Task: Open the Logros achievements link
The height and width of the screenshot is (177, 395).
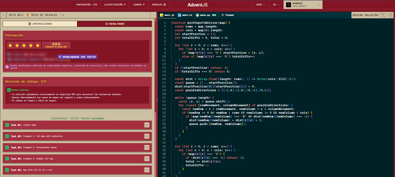Action: pyautogui.click(x=139, y=5)
